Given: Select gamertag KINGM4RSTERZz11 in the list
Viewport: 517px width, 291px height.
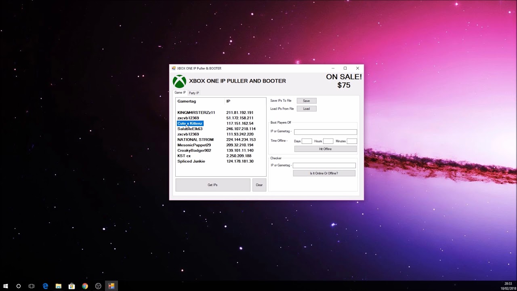Looking at the screenshot, I should point(196,113).
